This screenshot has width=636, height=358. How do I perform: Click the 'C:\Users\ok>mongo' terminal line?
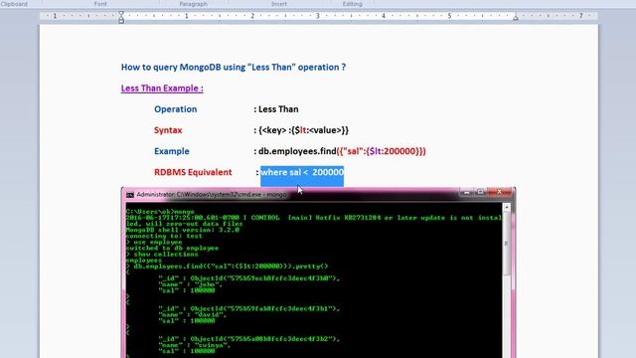tap(160, 212)
